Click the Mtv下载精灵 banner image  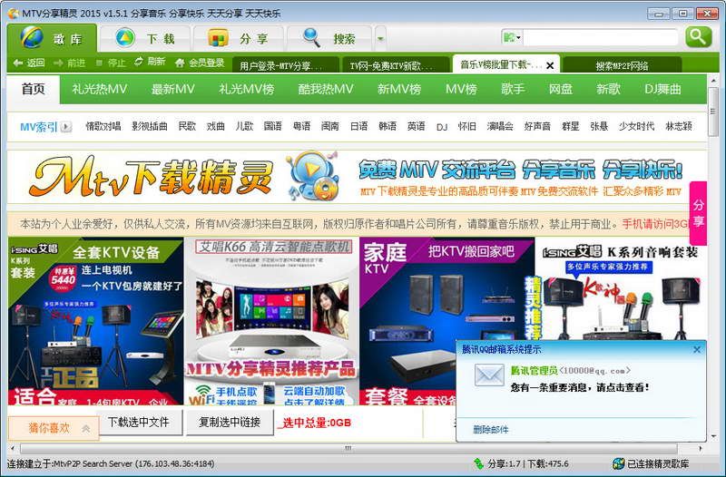click(358, 177)
